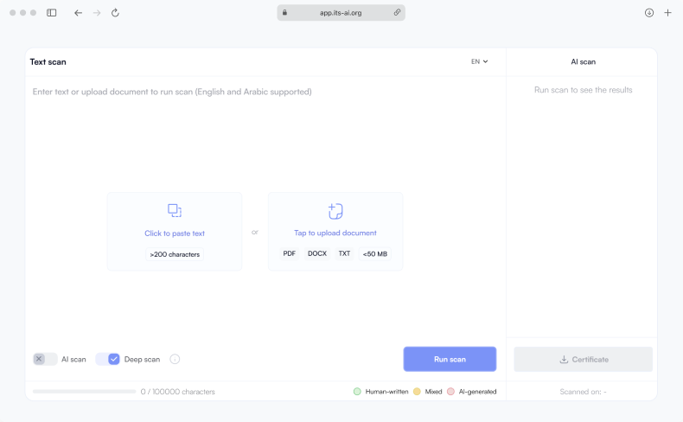Click the link icon in address bar

397,13
